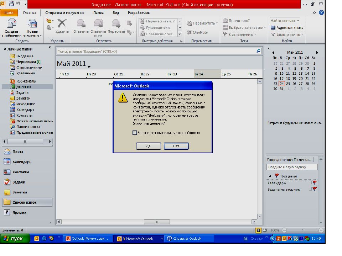
Task: Open the Outlook [Режим совм...] PowerPoint taskbar button
Action: pos(89,239)
